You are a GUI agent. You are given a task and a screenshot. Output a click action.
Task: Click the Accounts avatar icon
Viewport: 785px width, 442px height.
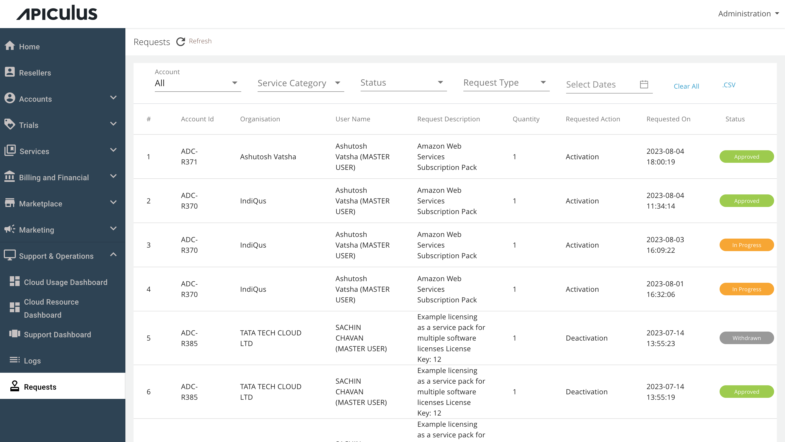pos(10,98)
